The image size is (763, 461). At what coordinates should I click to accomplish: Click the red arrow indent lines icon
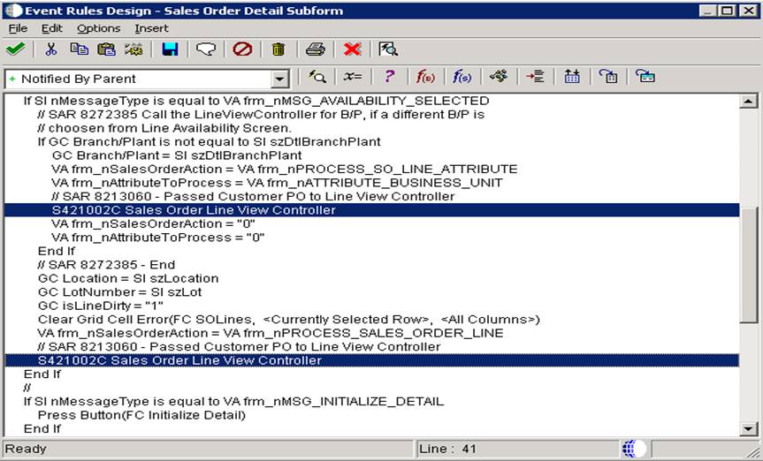(x=535, y=76)
